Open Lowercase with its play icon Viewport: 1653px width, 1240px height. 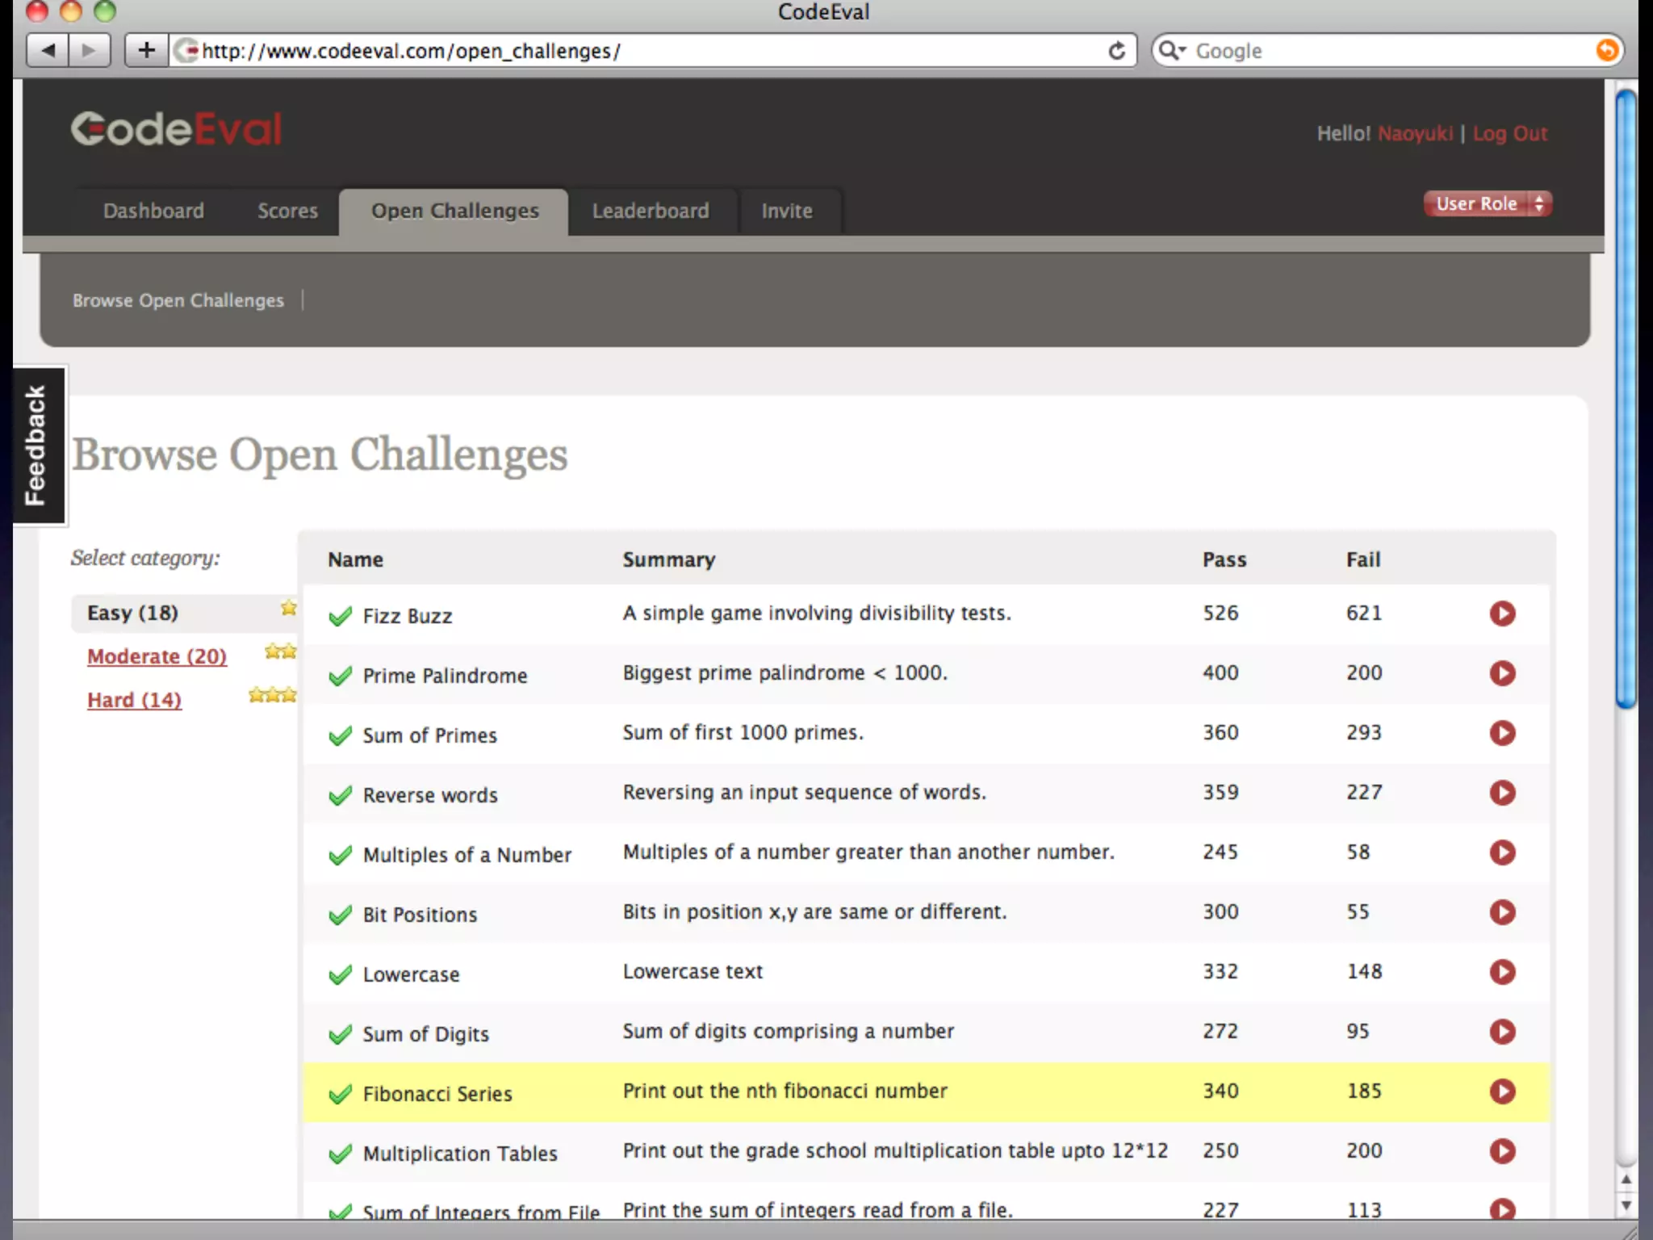pyautogui.click(x=1502, y=972)
